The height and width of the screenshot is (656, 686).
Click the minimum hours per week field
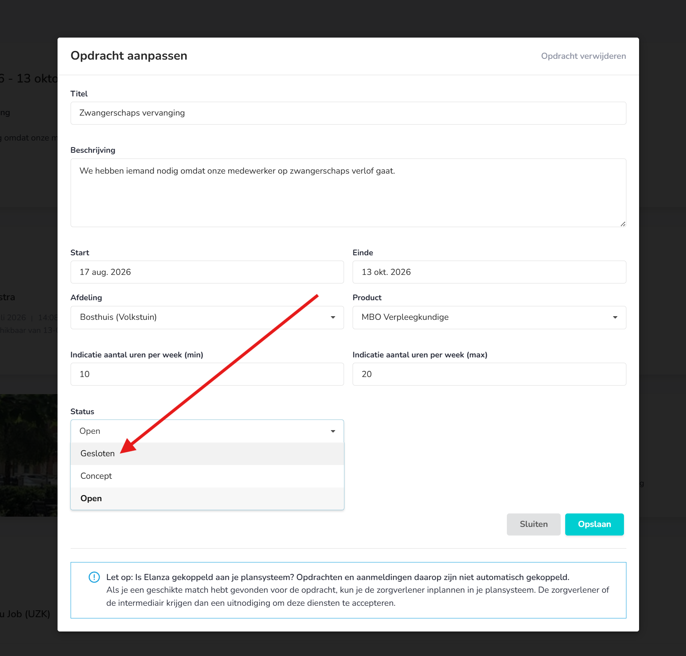click(207, 374)
